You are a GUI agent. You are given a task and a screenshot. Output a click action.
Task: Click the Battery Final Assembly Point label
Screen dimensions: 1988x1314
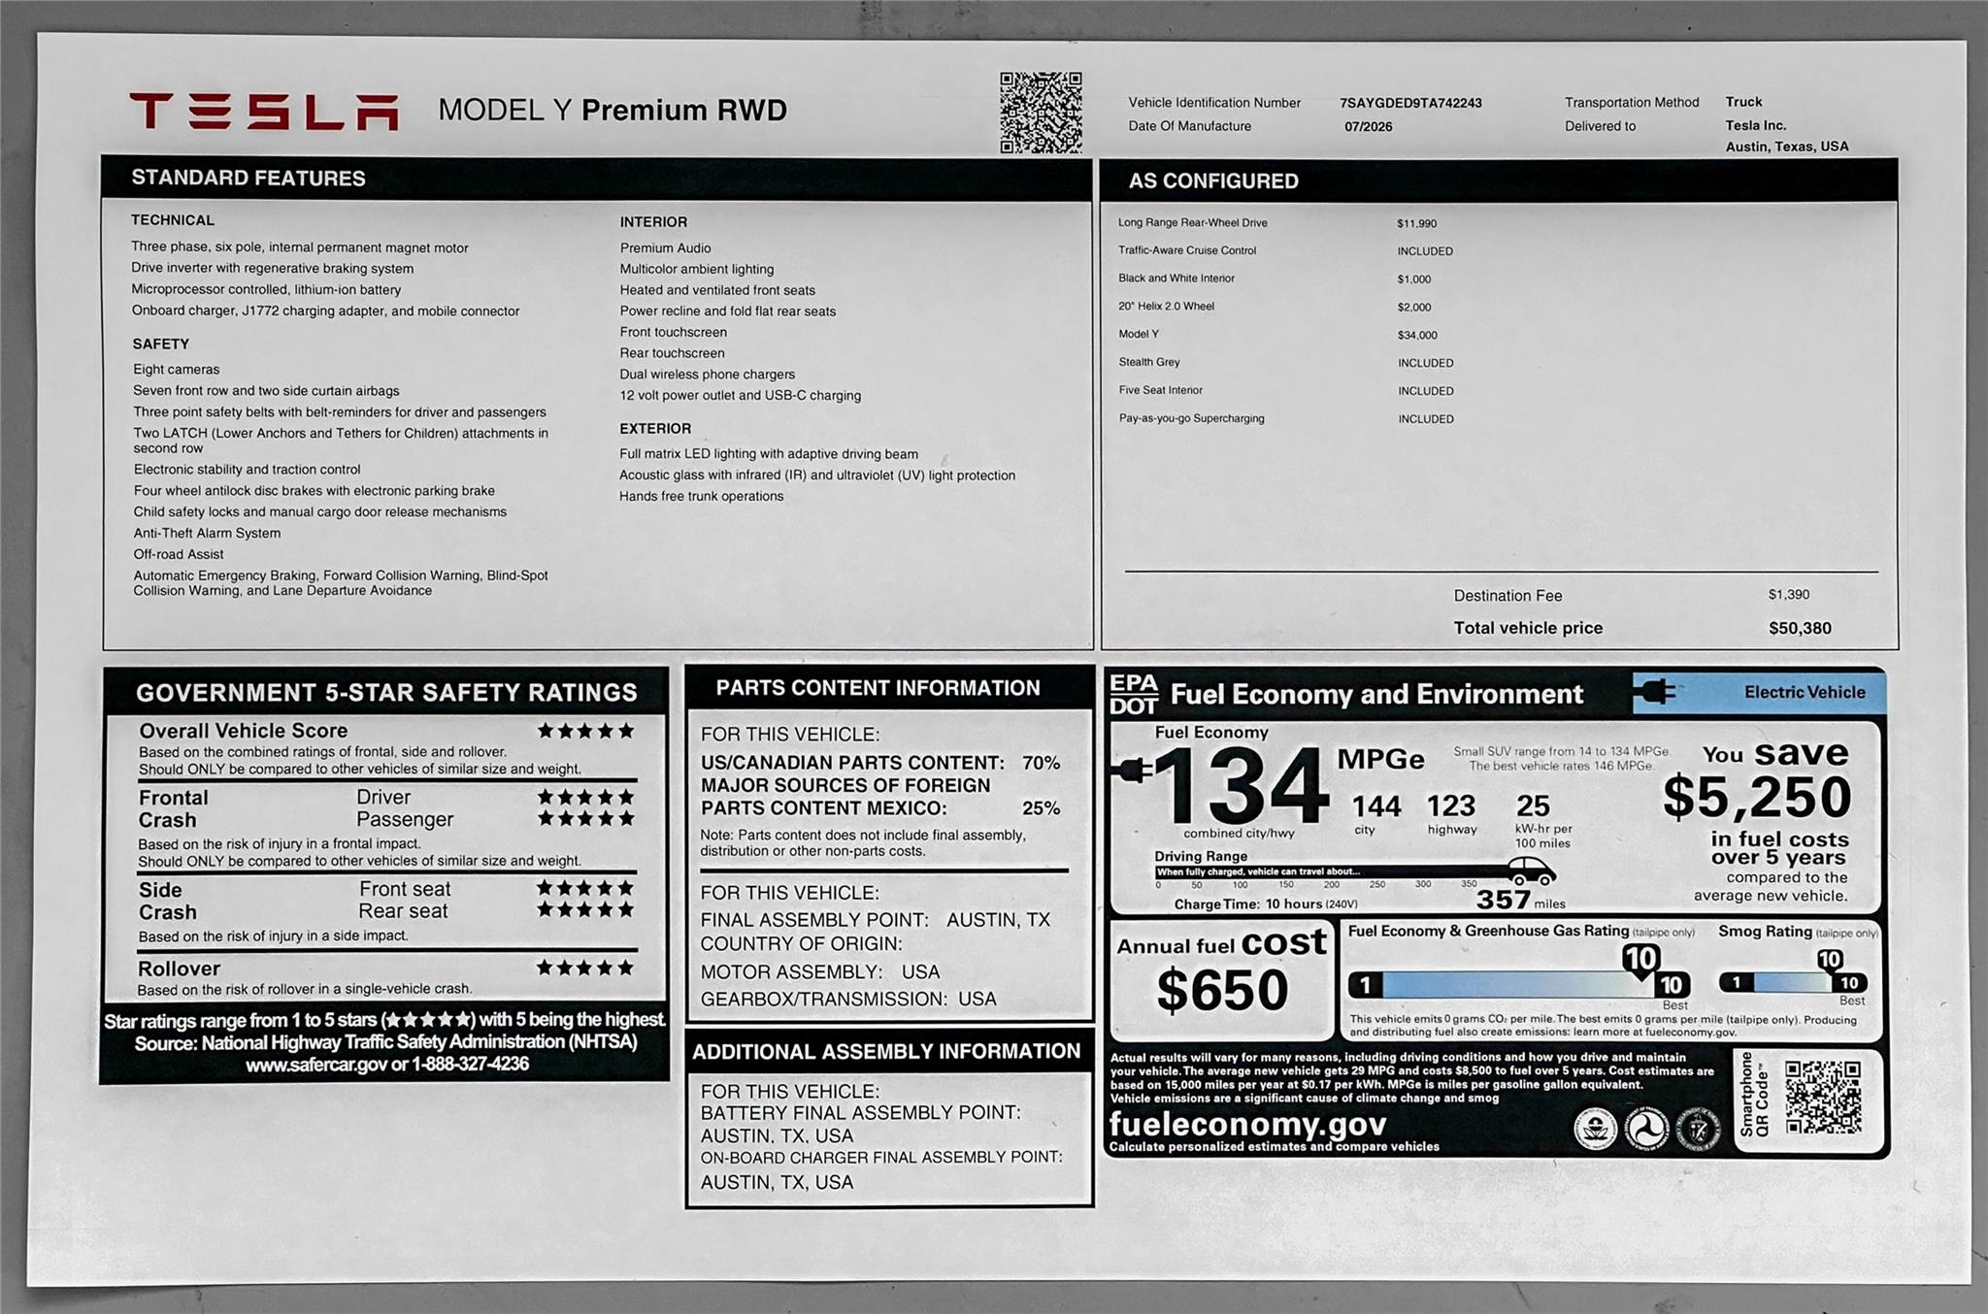coord(861,1113)
